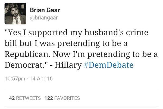
Task: Click the 10:57pm tweet time
Action: click(x=15, y=79)
